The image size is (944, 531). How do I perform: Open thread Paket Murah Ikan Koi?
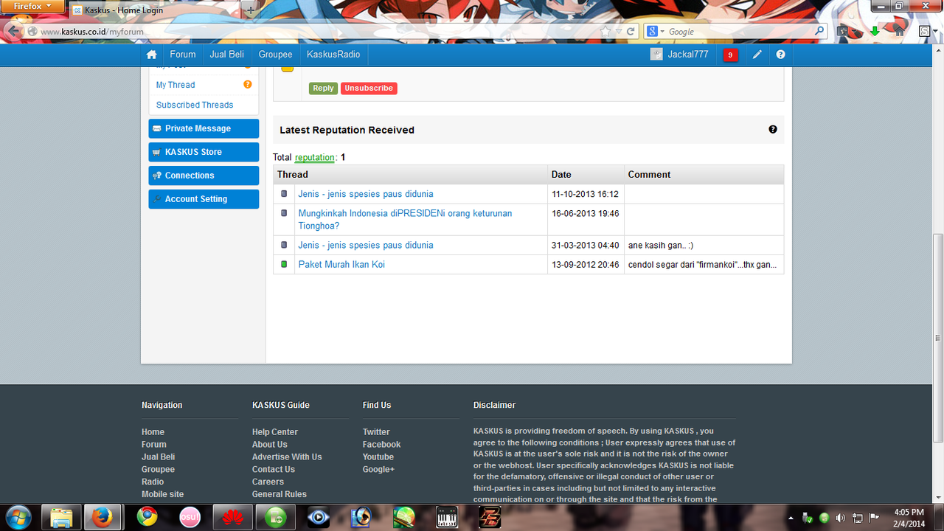point(341,264)
